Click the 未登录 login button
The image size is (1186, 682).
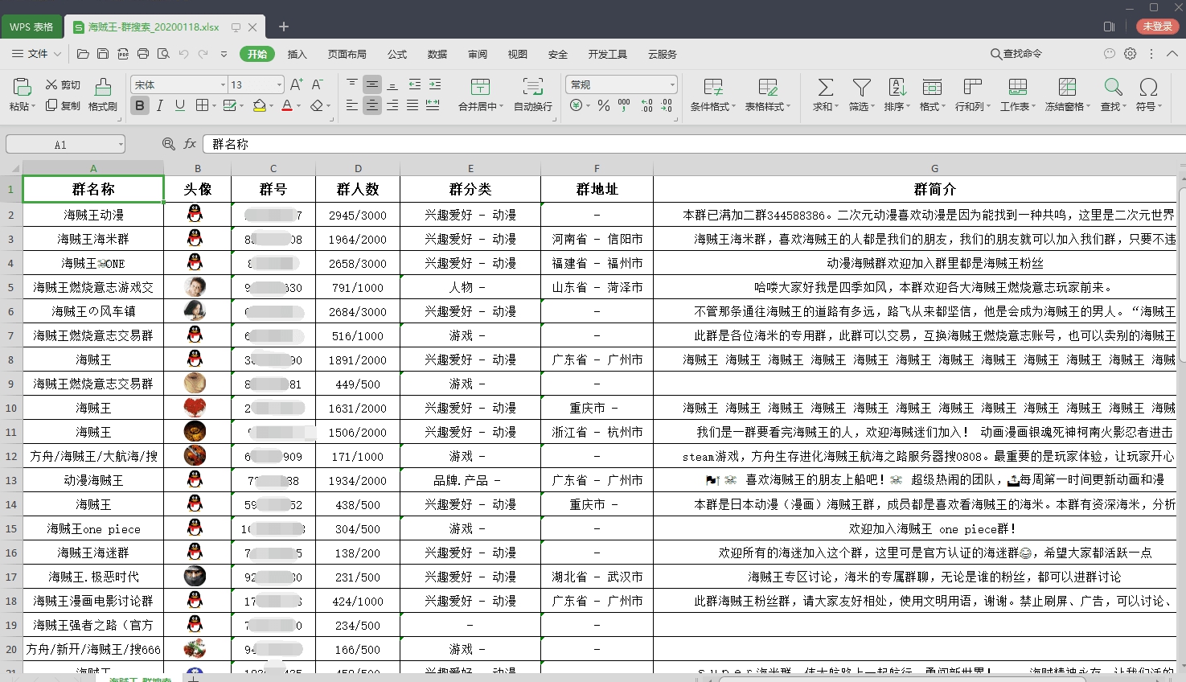[1156, 26]
